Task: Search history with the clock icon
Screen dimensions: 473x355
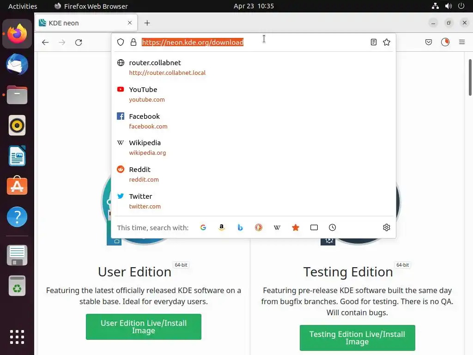Action: [x=333, y=227]
